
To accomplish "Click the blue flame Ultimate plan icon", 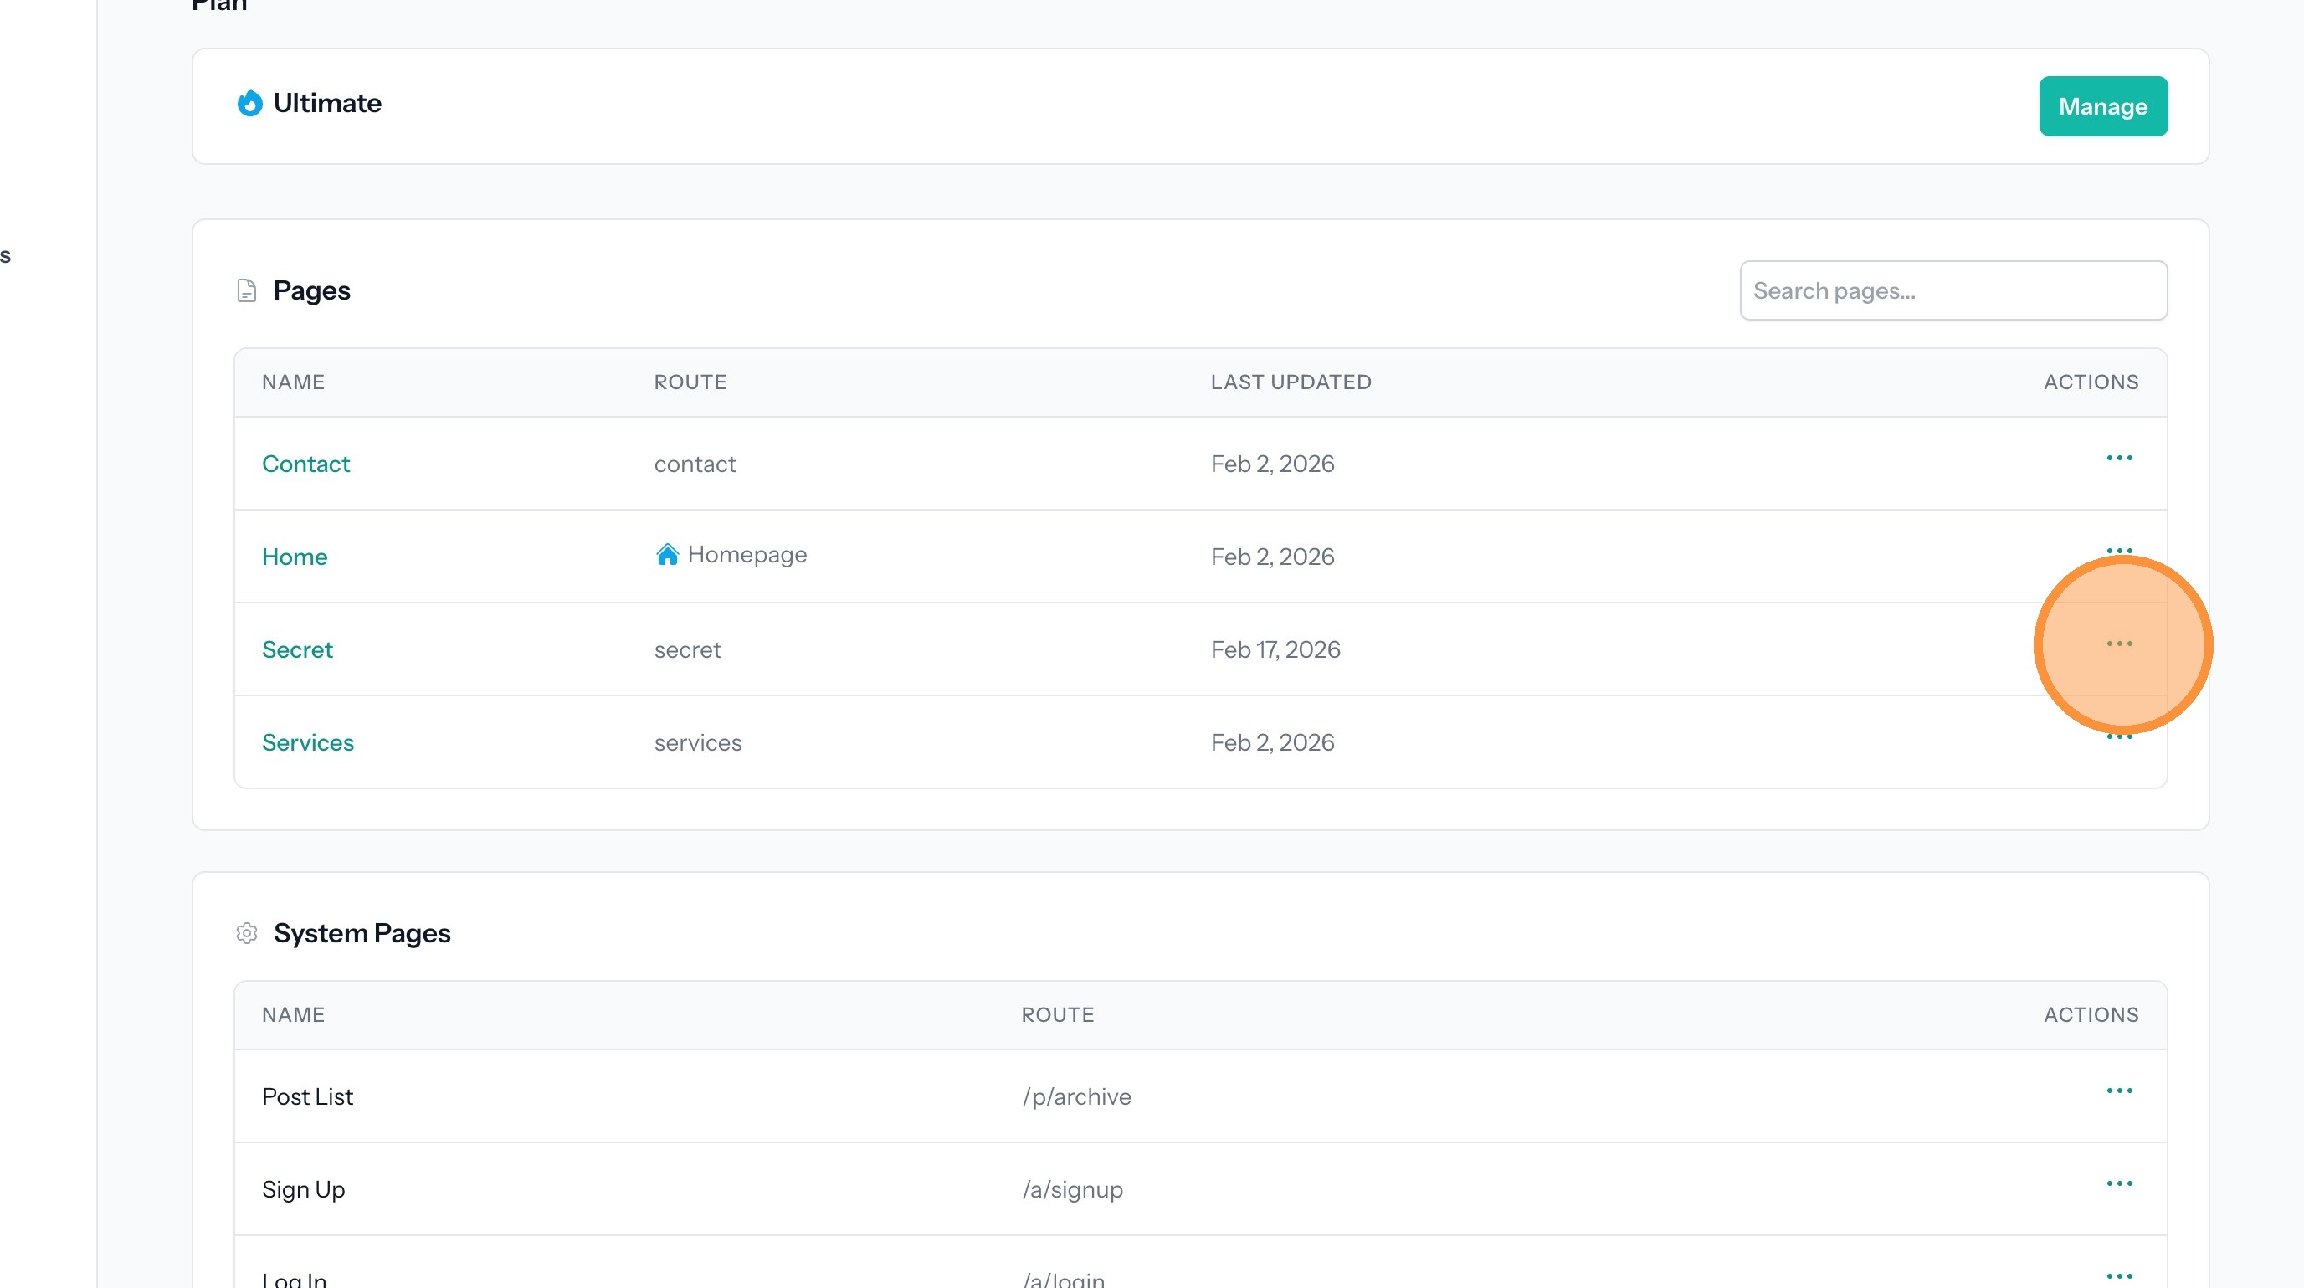I will [x=249, y=104].
